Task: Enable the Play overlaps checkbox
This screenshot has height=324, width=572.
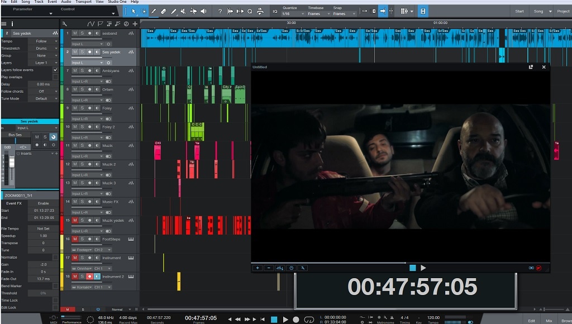Action: (x=55, y=77)
